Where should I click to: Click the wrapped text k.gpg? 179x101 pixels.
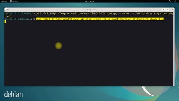coord(8,16)
